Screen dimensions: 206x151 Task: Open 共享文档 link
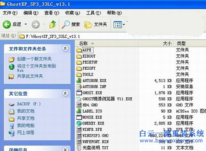tap(26, 118)
